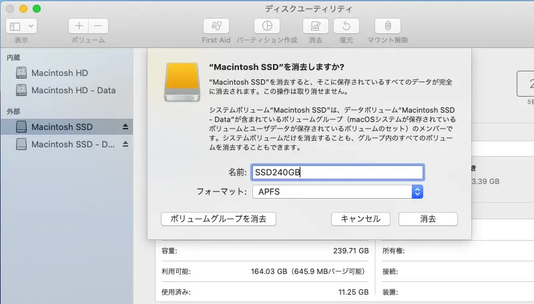Image resolution: width=534 pixels, height=304 pixels.
Task: Select Macintosh HD in the sidebar
Action: coord(59,73)
